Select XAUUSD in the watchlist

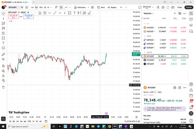coord(165,27)
